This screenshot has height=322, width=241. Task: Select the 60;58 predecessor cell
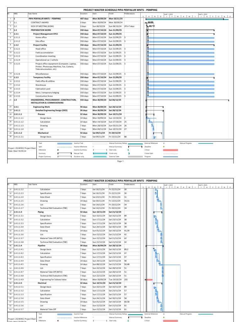point(127,302)
